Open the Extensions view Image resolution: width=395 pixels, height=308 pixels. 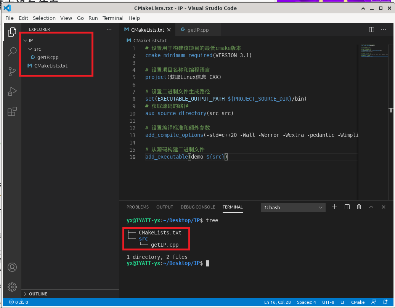(x=12, y=111)
